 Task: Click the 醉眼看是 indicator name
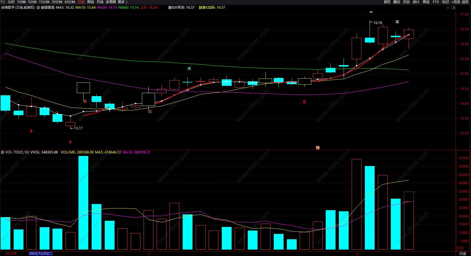point(48,8)
